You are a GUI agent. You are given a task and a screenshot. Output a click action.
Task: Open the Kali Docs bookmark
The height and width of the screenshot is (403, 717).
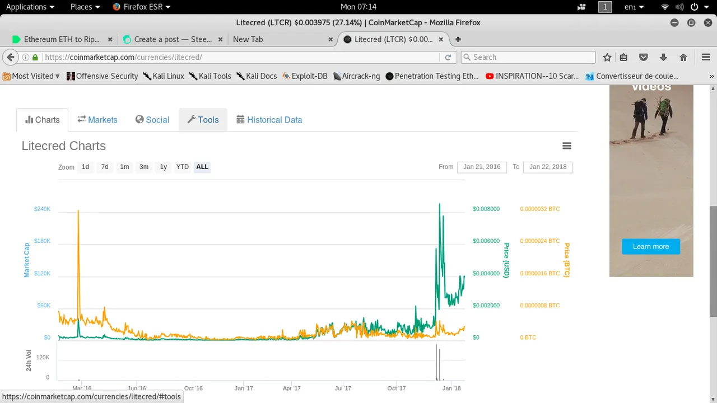click(257, 76)
